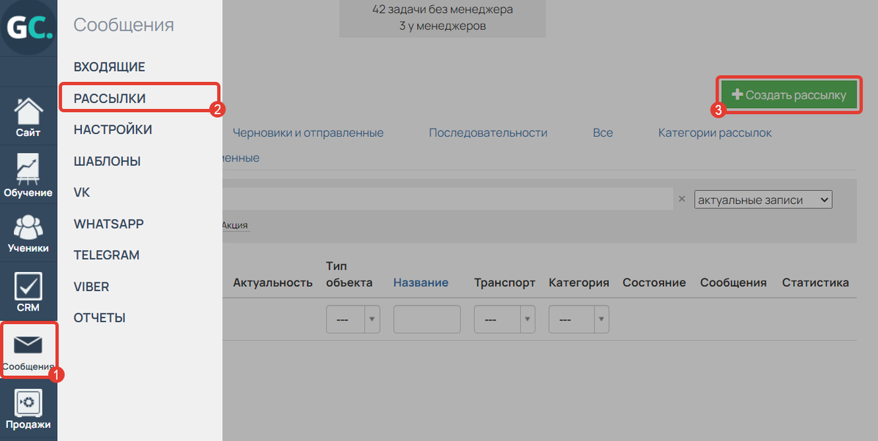Switch to the Все tab
This screenshot has width=878, height=441.
[603, 133]
